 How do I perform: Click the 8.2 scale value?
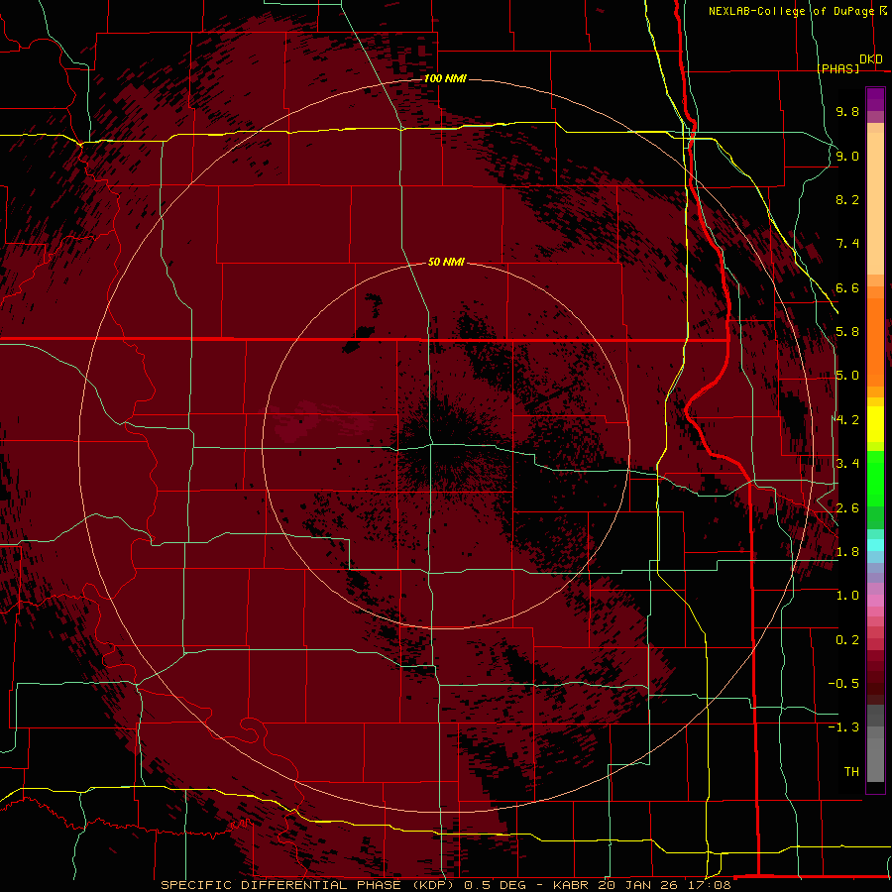tap(847, 199)
